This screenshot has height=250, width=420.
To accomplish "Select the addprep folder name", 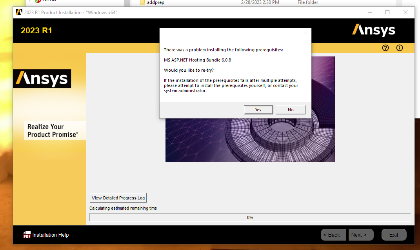I will [156, 2].
